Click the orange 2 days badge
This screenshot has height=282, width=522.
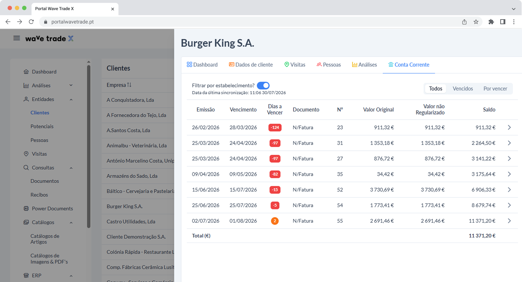(275, 221)
